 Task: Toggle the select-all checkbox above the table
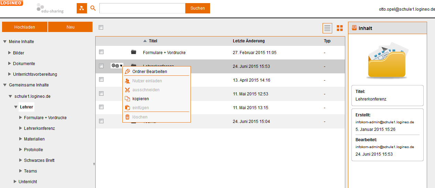click(101, 27)
